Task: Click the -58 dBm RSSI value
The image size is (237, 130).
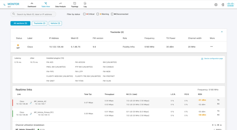Action: 202,115
